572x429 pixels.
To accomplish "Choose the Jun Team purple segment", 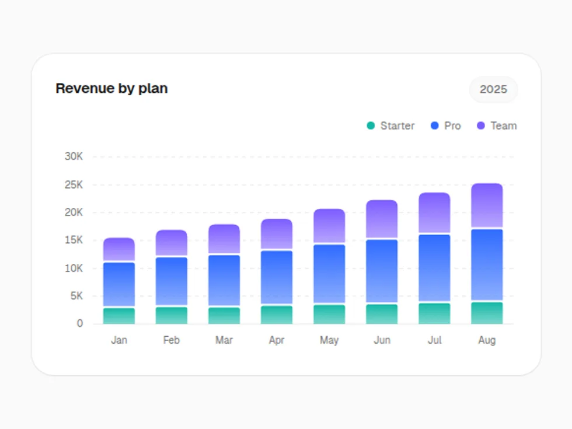I will pyautogui.click(x=382, y=219).
